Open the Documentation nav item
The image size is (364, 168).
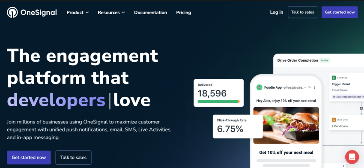pos(150,12)
